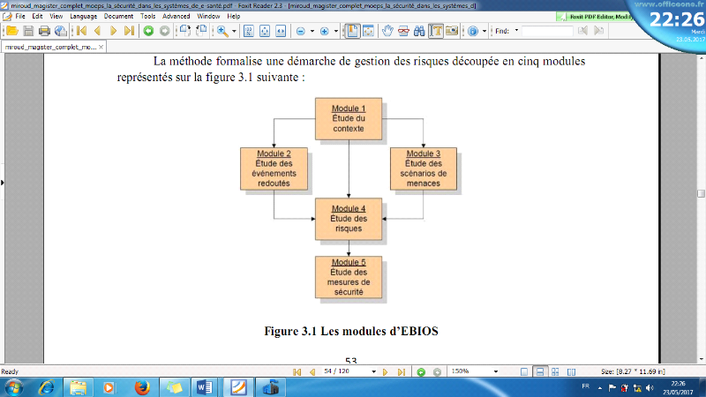Open the Edit menu

[37, 16]
